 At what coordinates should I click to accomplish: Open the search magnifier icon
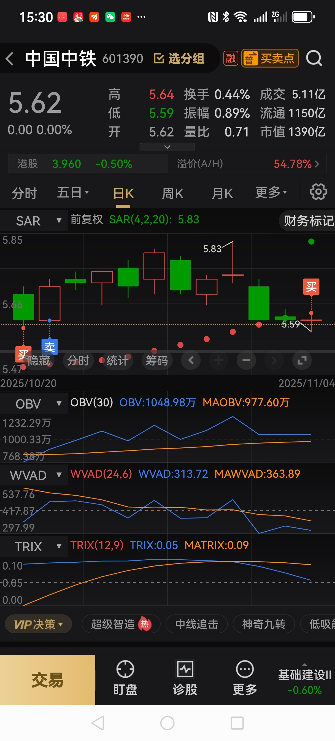314,58
